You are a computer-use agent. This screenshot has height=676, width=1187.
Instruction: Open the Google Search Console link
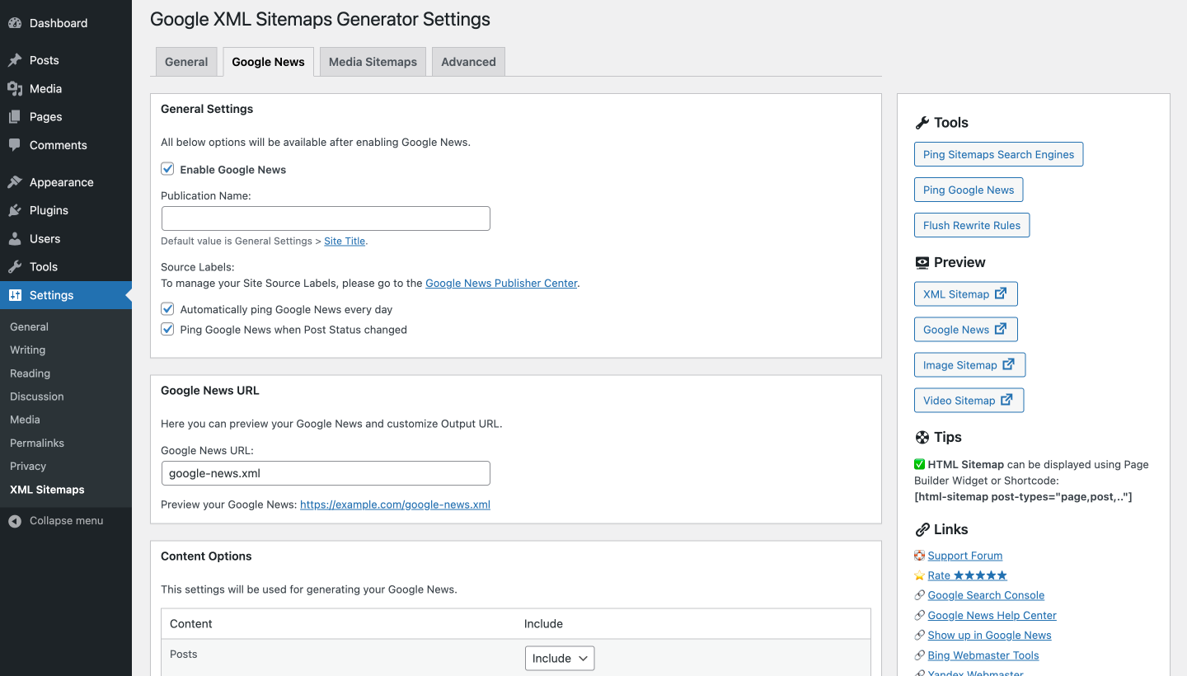coord(986,595)
